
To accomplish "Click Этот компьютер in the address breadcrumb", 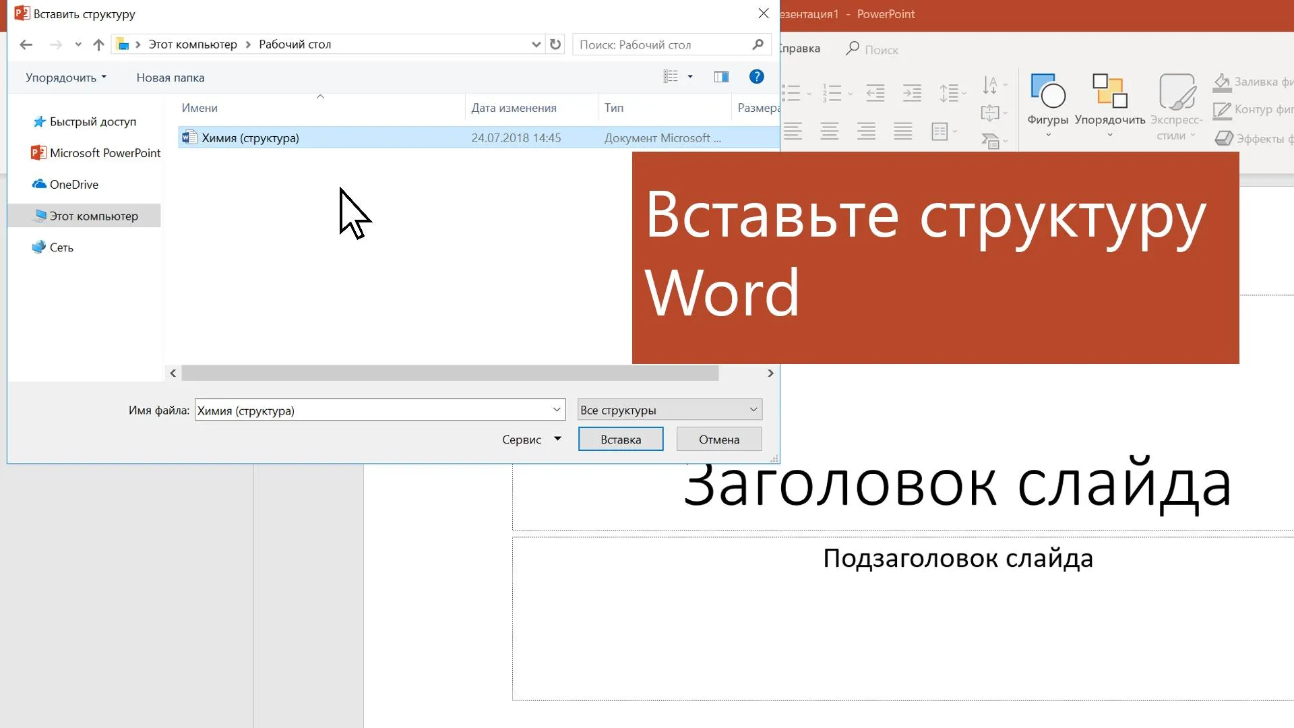I will tap(193, 44).
